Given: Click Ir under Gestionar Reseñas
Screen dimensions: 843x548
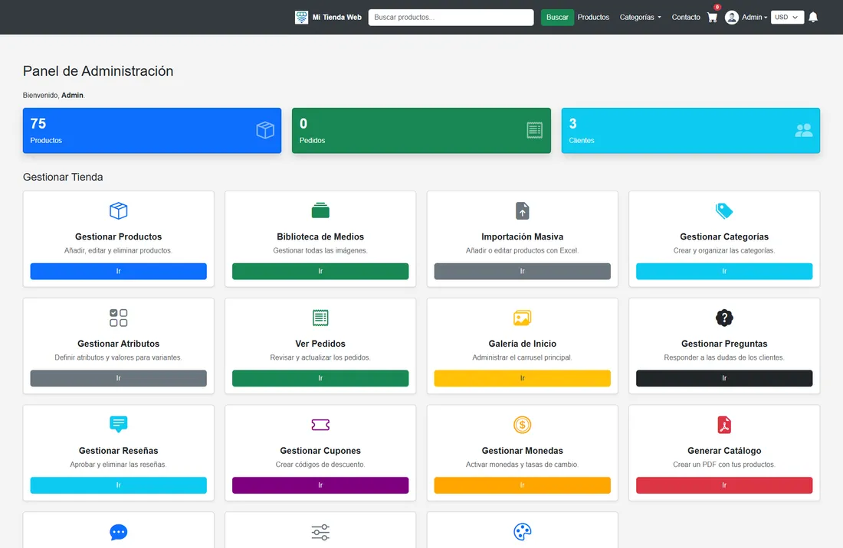Looking at the screenshot, I should point(118,484).
